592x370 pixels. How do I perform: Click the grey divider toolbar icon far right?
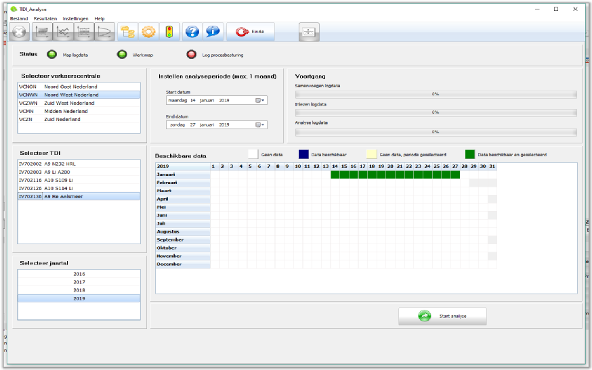pyautogui.click(x=310, y=32)
